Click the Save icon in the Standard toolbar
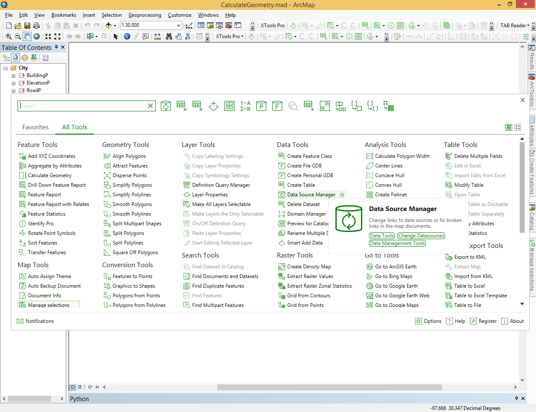 27,26
